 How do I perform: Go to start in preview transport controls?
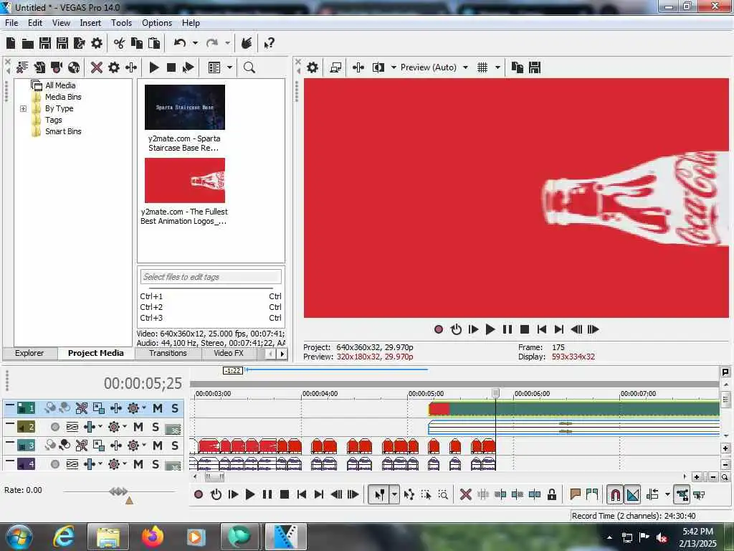(x=542, y=329)
